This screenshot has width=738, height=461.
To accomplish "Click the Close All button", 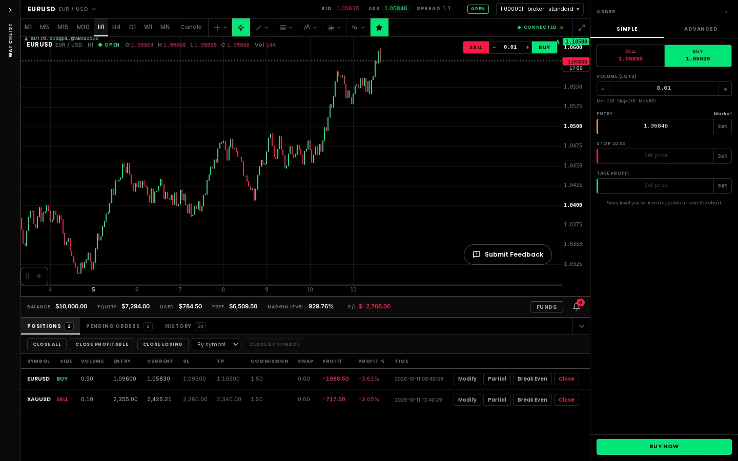I will click(47, 344).
